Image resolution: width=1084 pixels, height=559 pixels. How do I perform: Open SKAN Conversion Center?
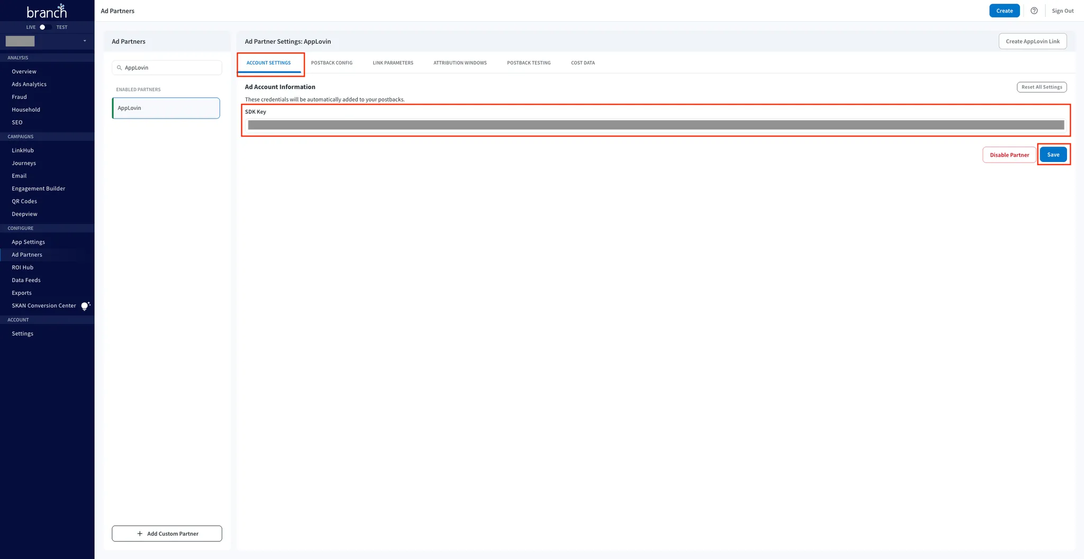44,305
